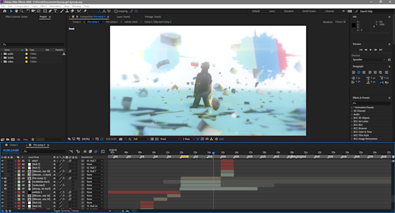Screen dimensions: 395x213
Task: Toggle motion blur switch on why? layer
Action: click(x=70, y=161)
